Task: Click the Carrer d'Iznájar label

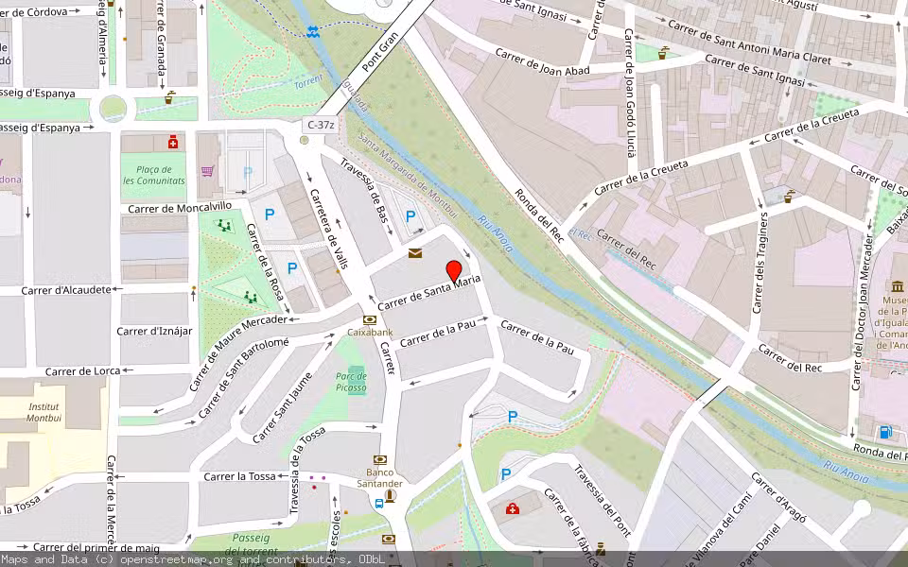Action: 154,331
